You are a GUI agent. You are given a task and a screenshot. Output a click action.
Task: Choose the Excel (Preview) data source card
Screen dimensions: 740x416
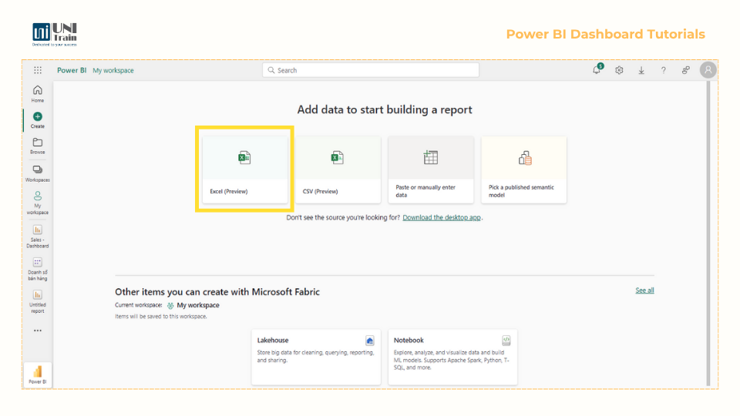coord(245,169)
